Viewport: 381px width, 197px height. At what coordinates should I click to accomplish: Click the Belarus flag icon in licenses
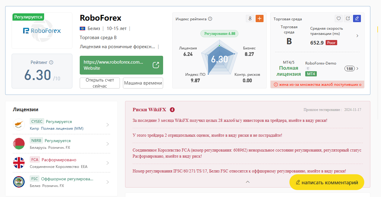pyautogui.click(x=19, y=144)
